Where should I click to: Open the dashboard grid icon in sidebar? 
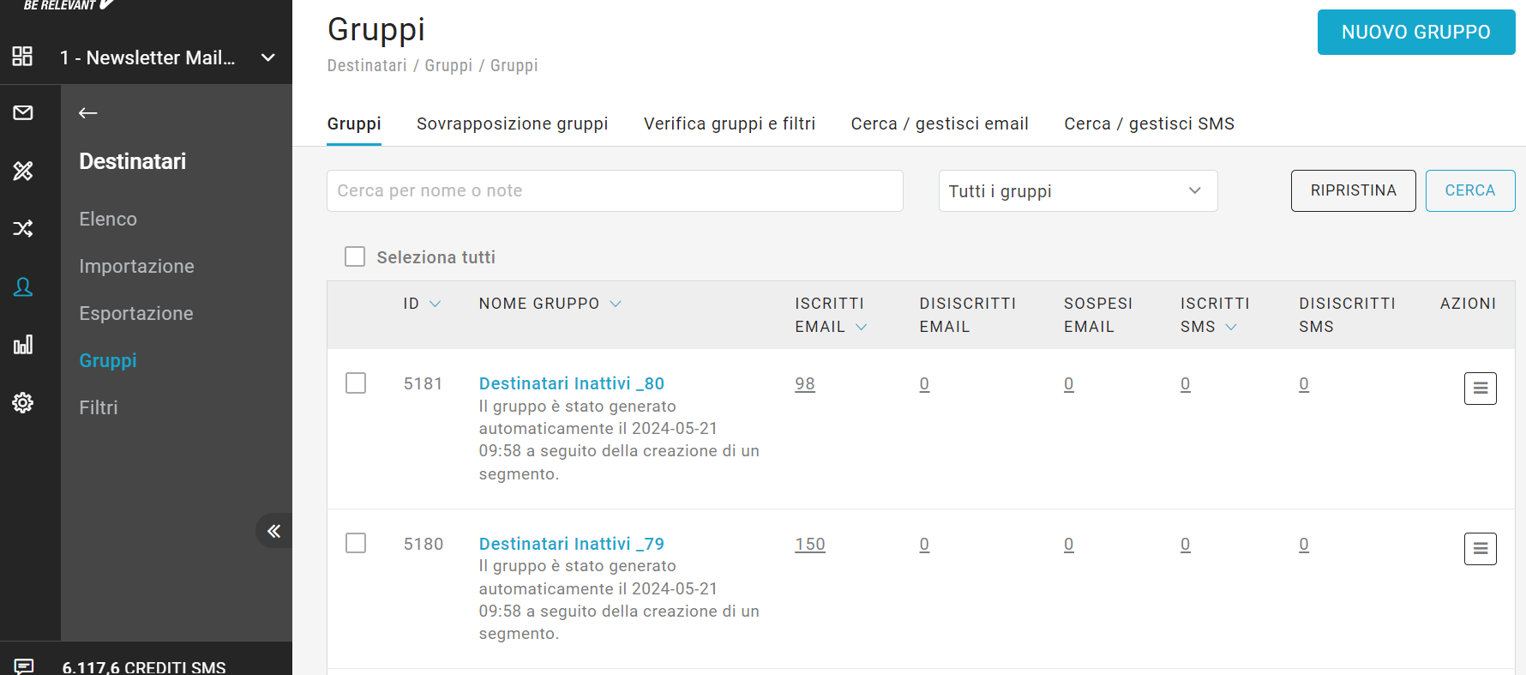point(22,57)
